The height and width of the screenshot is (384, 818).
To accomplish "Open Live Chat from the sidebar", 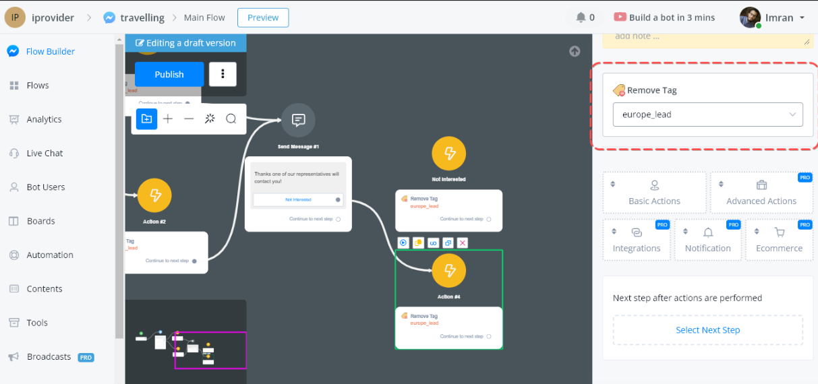I will (x=45, y=153).
